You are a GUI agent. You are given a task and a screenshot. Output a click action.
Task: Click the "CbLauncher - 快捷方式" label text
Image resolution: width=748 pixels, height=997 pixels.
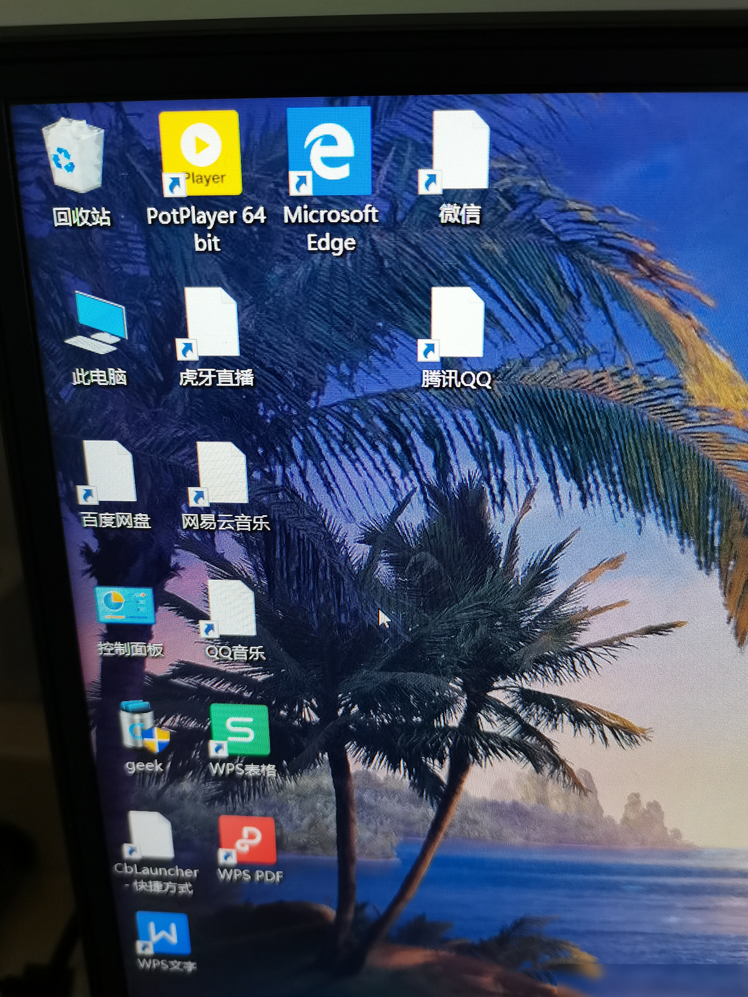click(156, 879)
